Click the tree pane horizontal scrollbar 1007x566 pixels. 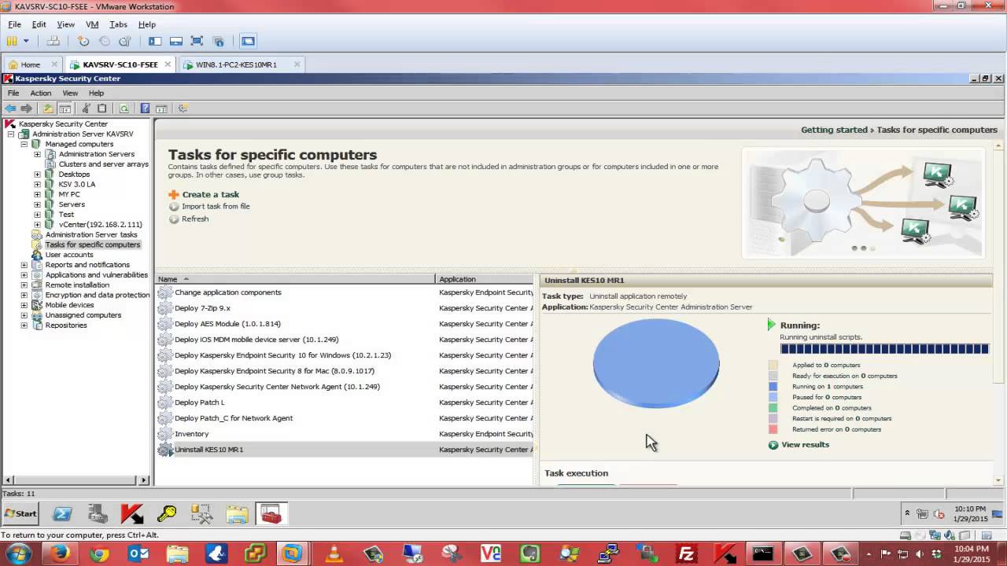76,480
